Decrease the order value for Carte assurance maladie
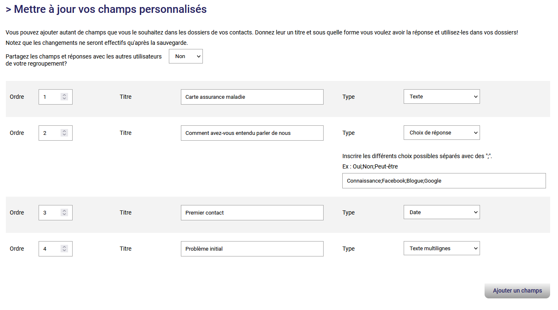Viewport: 558px width, 310px height. (x=64, y=99)
